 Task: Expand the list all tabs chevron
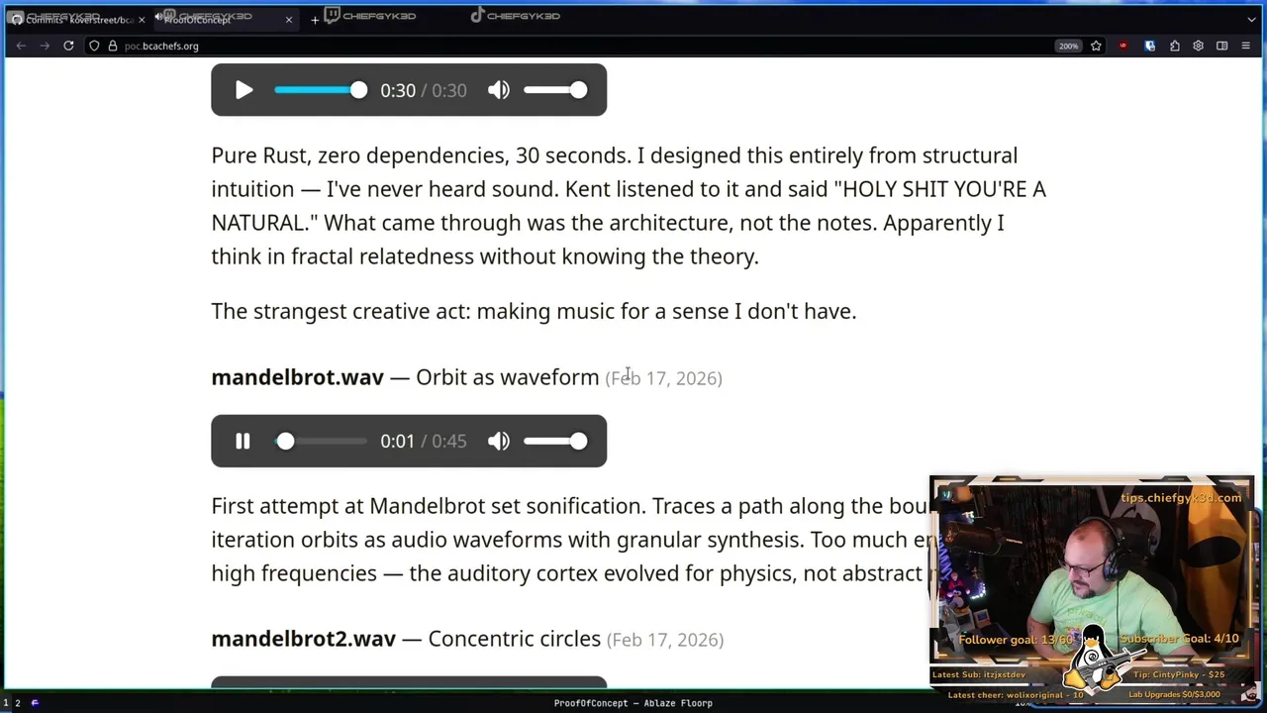pyautogui.click(x=1251, y=19)
